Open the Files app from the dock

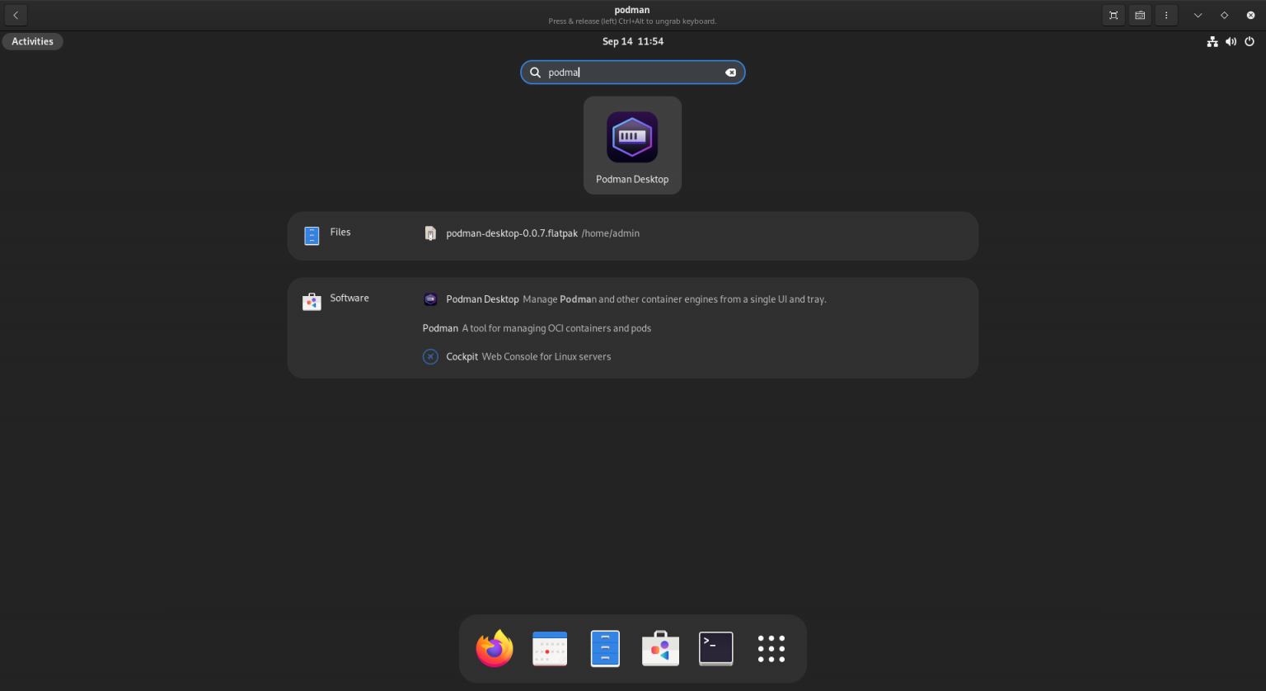click(604, 649)
